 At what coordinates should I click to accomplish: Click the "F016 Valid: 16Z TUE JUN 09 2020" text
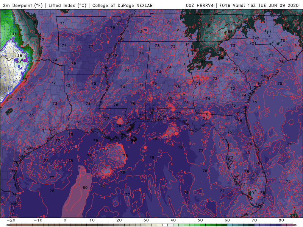[x=259, y=6]
